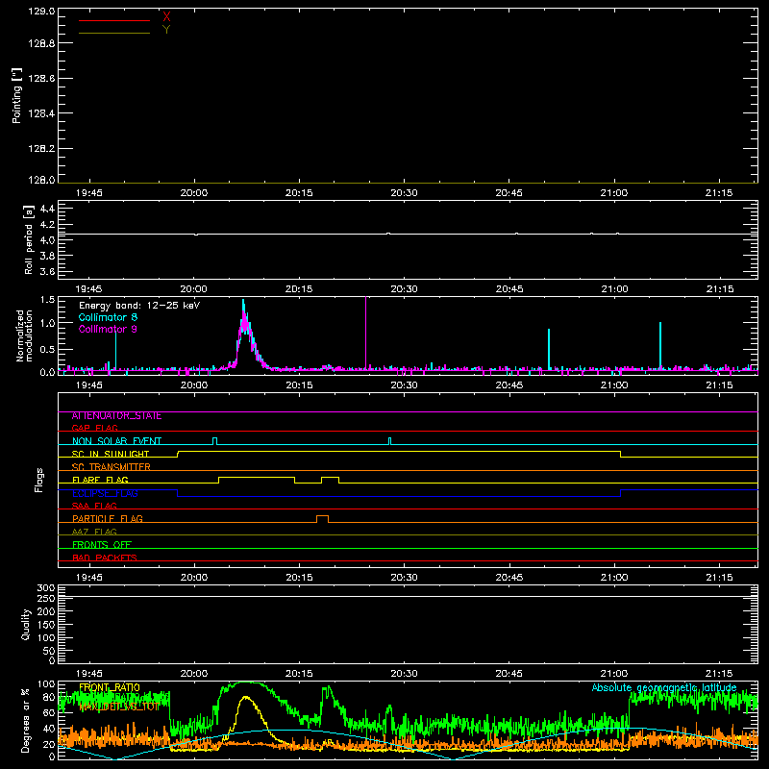
Task: Click the NON_SOLAR_EVENT flag label
Action: 116,441
